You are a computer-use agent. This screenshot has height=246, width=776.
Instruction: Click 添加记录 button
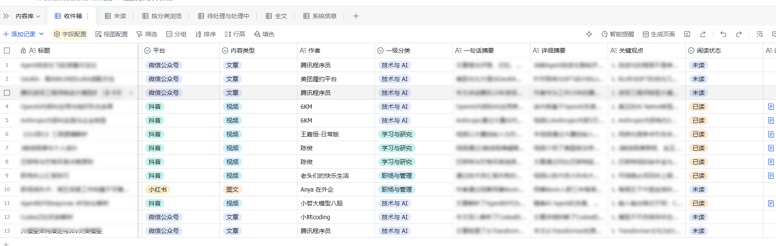pos(19,34)
